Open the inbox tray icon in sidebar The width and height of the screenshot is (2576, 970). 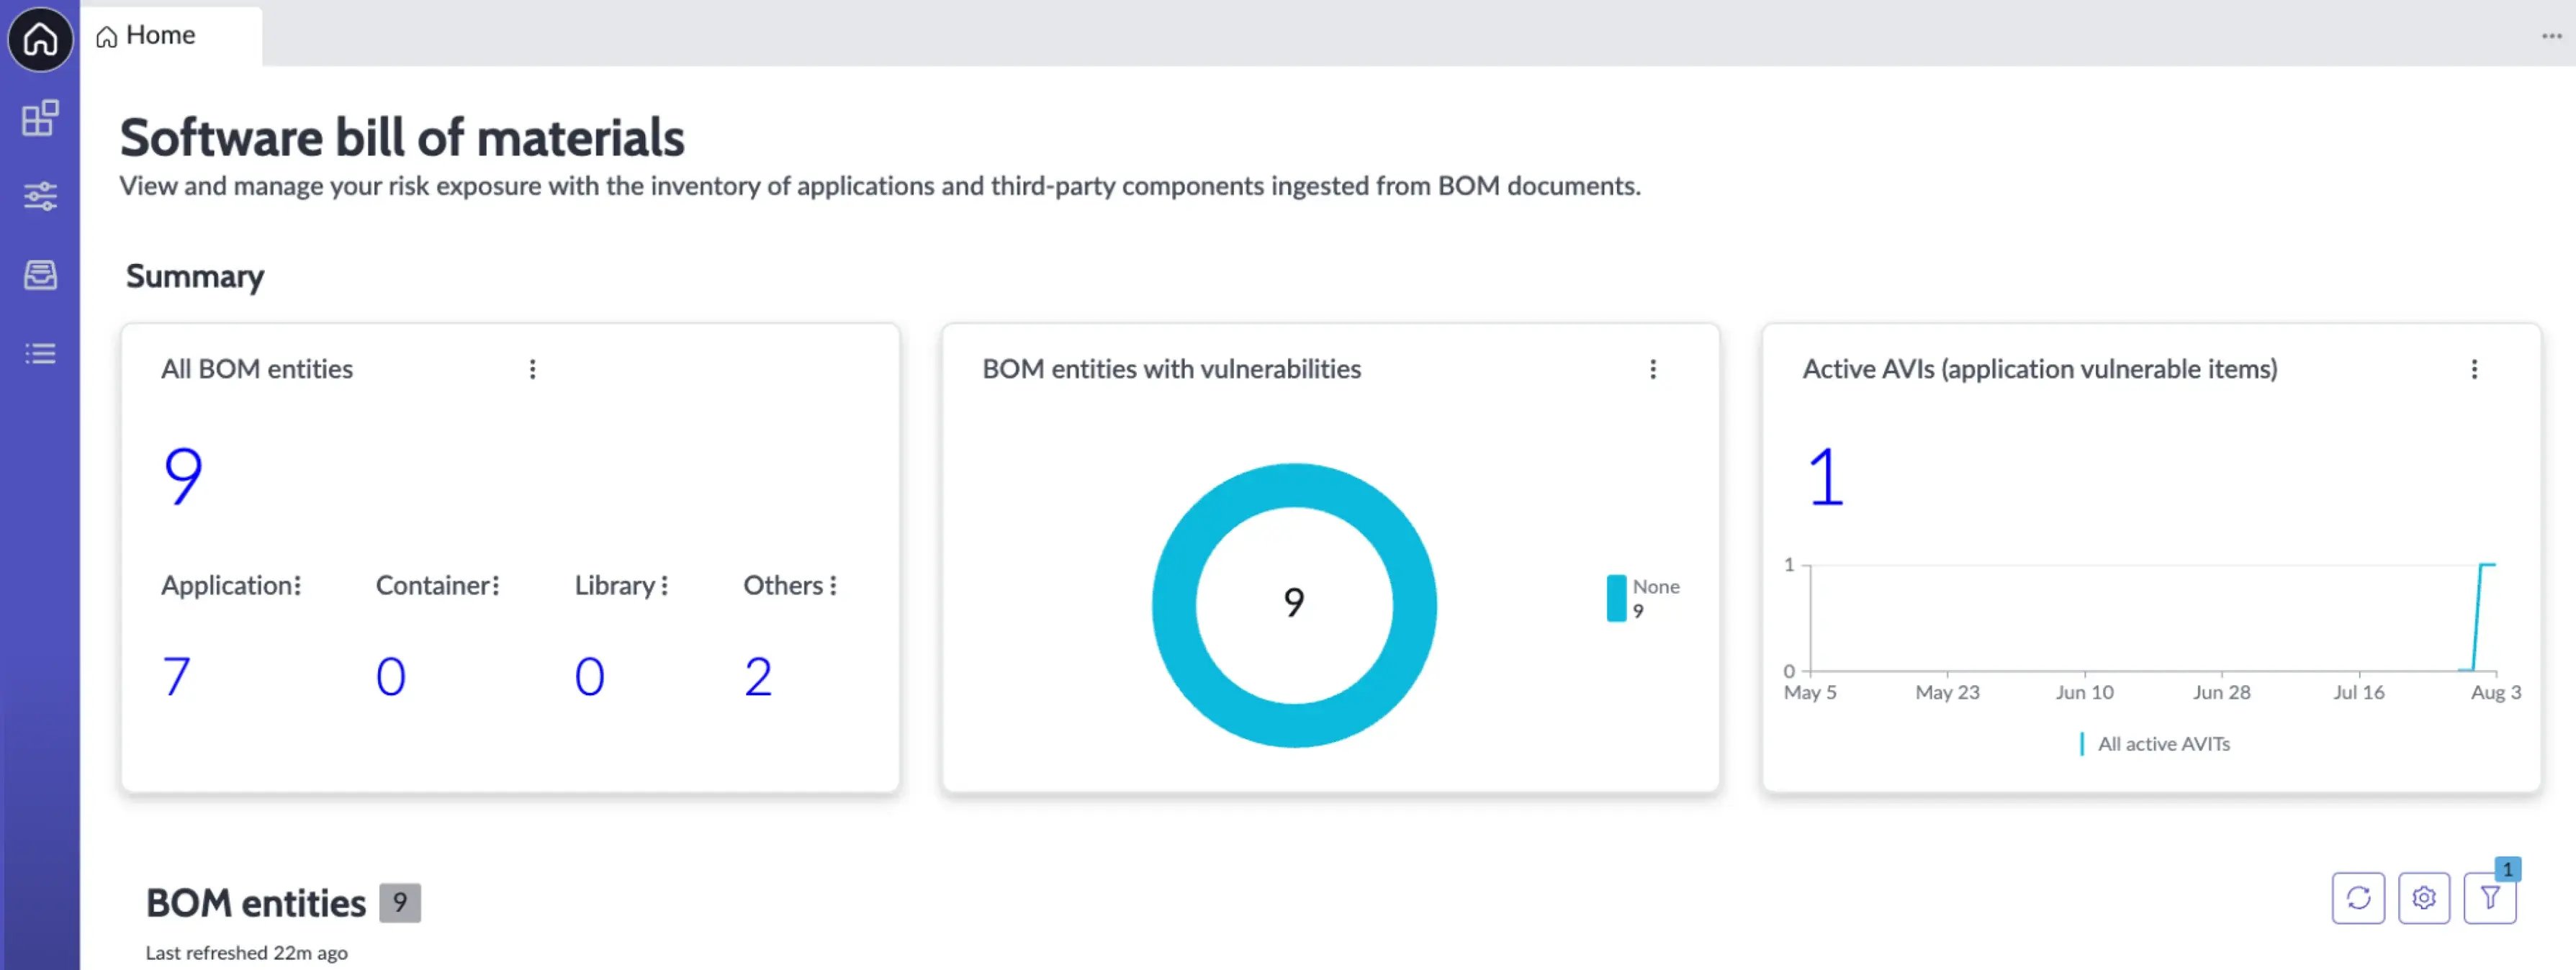click(40, 275)
